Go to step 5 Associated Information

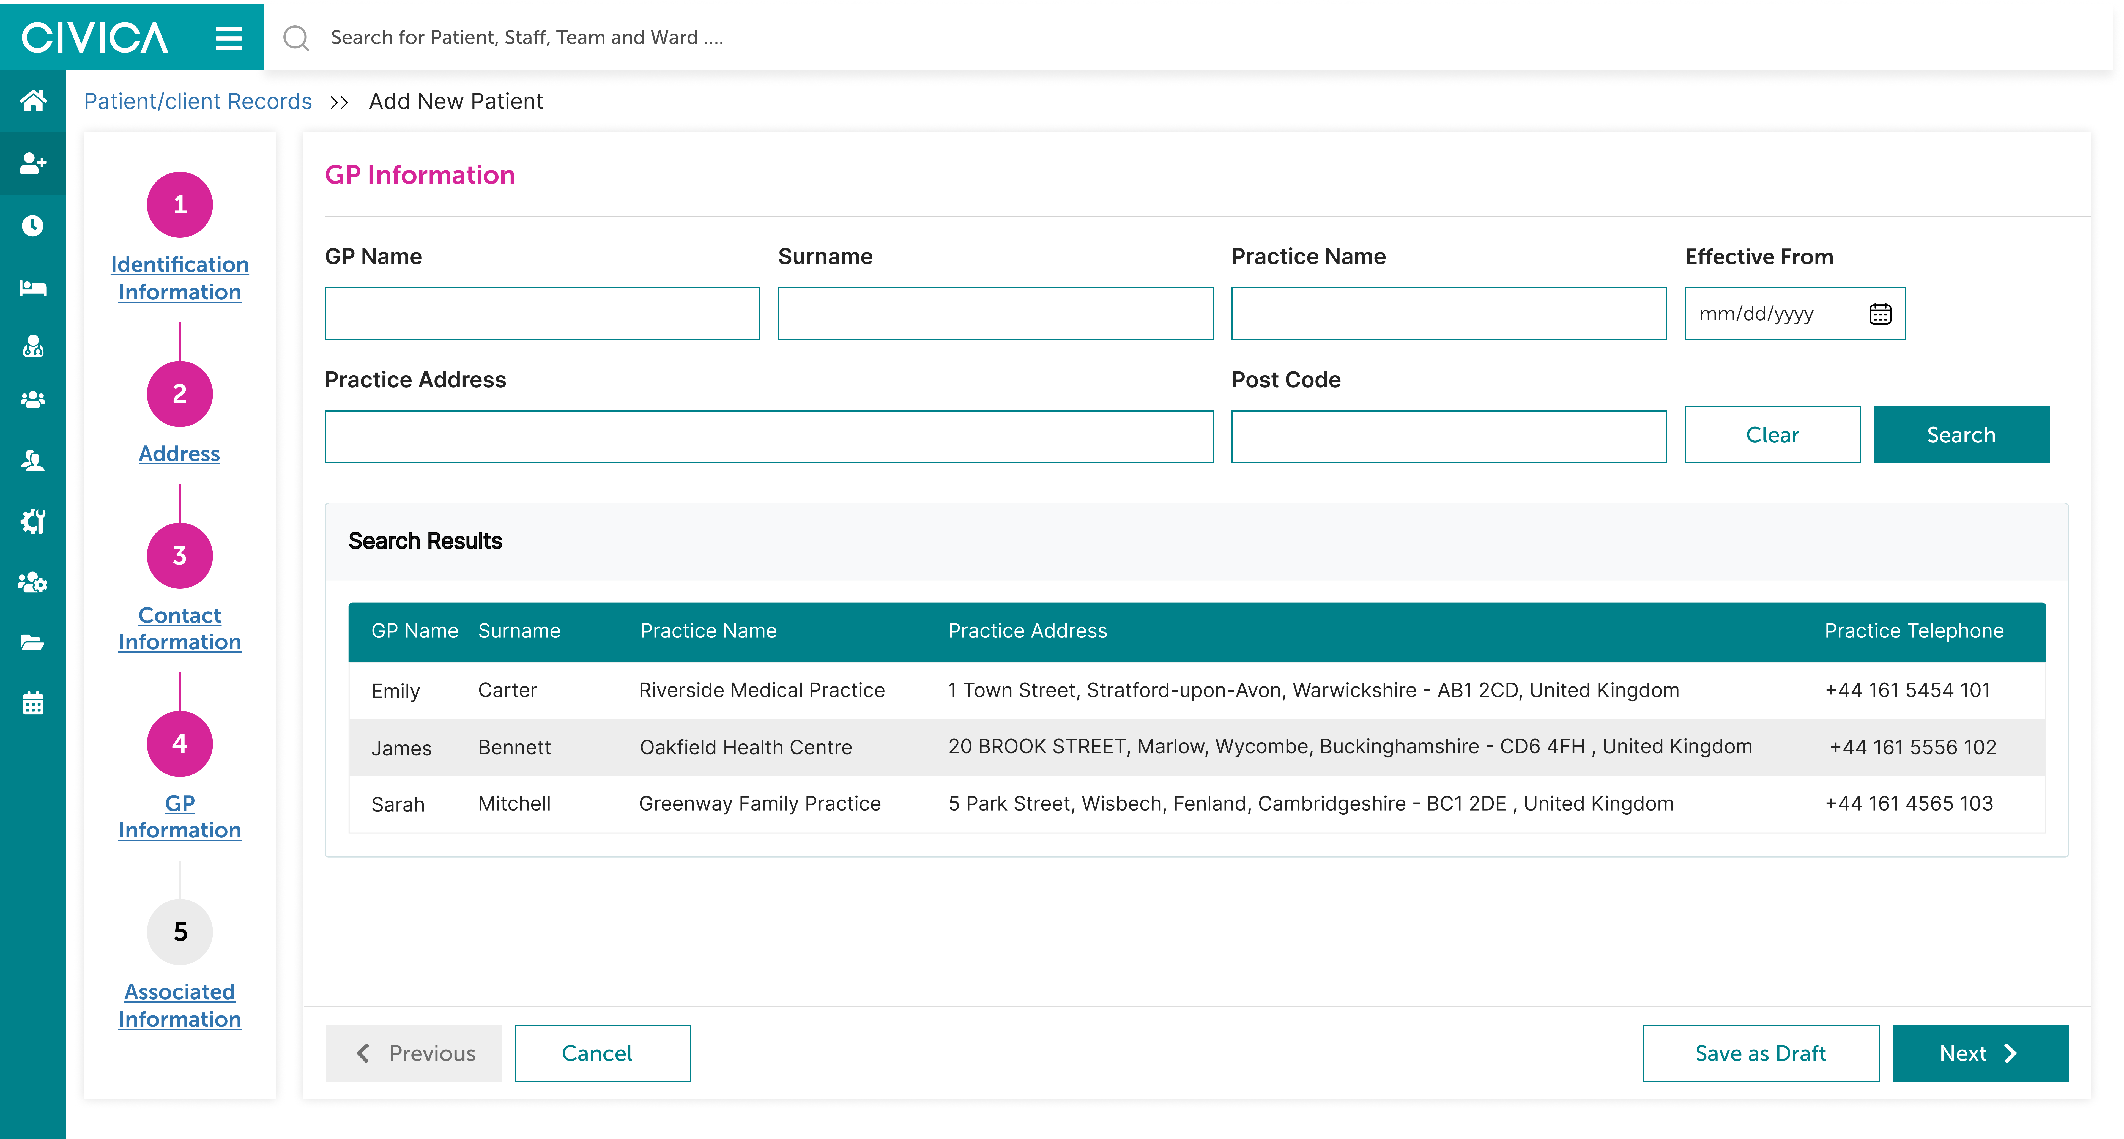pos(180,1005)
